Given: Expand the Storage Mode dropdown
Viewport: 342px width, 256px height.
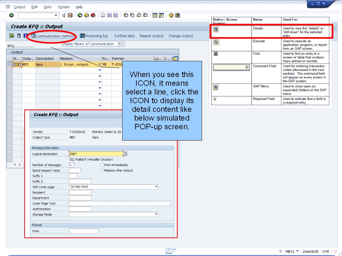Looking at the screenshot, I should 156,214.
